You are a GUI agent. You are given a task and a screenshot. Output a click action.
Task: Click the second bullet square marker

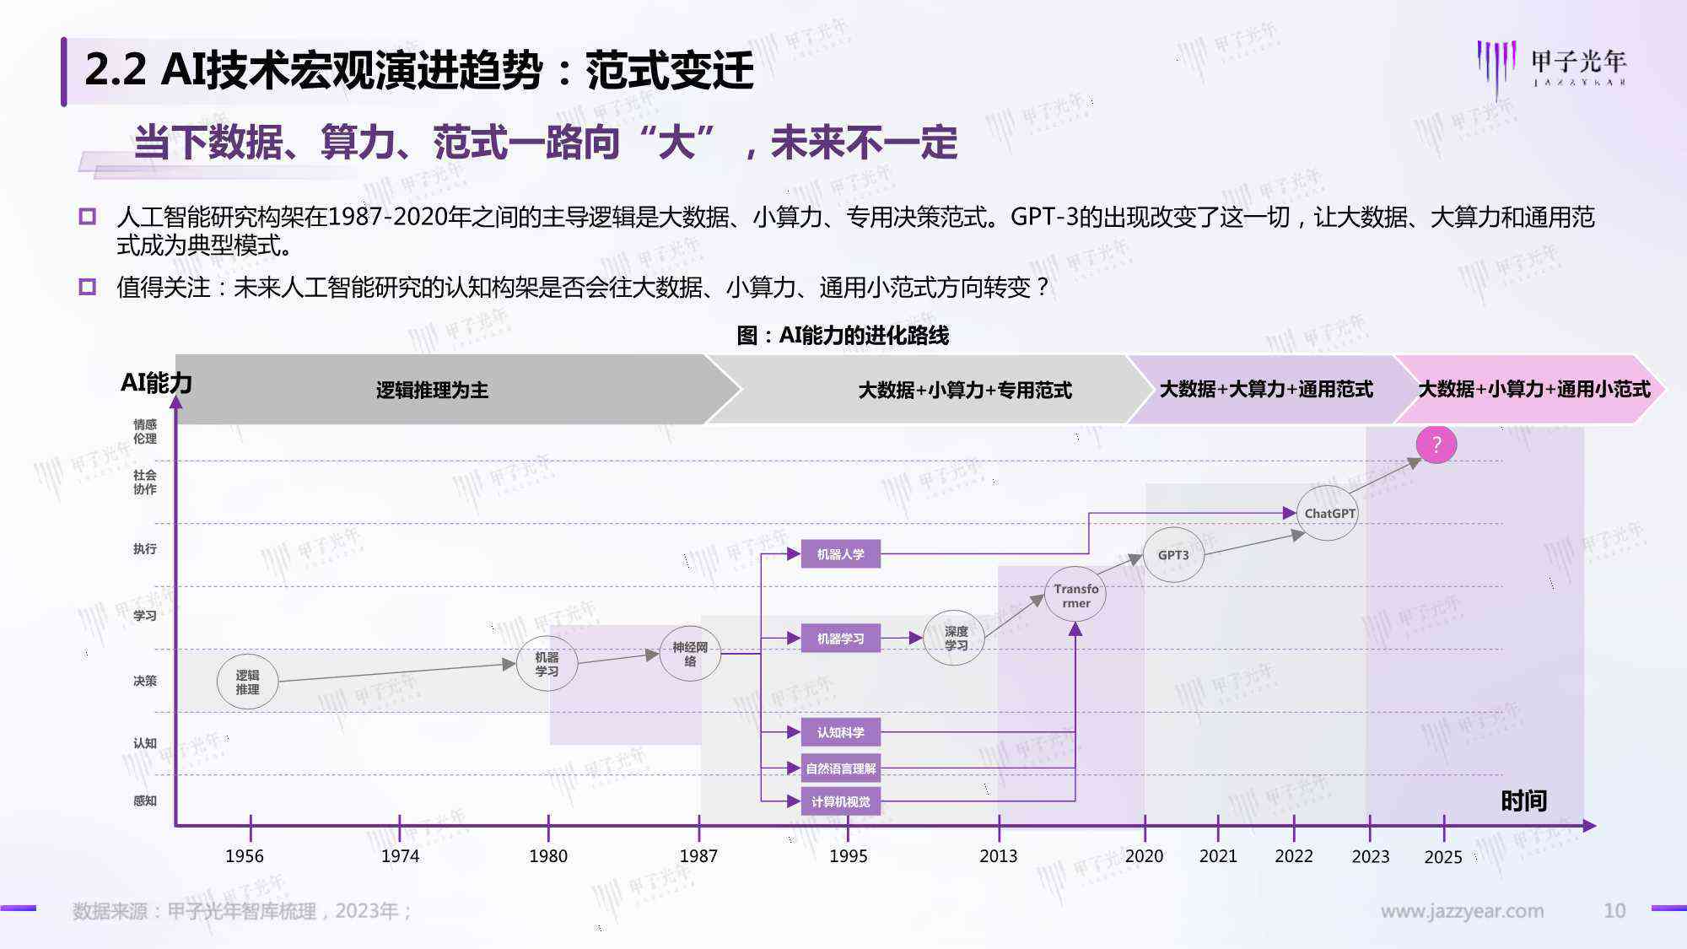tap(87, 286)
